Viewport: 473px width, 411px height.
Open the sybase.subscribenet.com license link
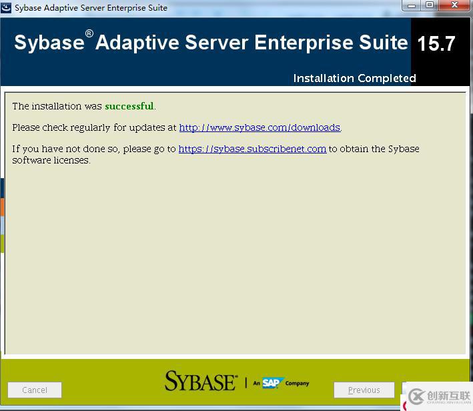(x=252, y=149)
